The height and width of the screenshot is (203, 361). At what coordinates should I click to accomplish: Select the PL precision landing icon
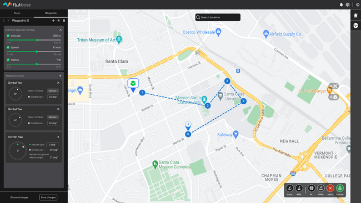click(311, 188)
